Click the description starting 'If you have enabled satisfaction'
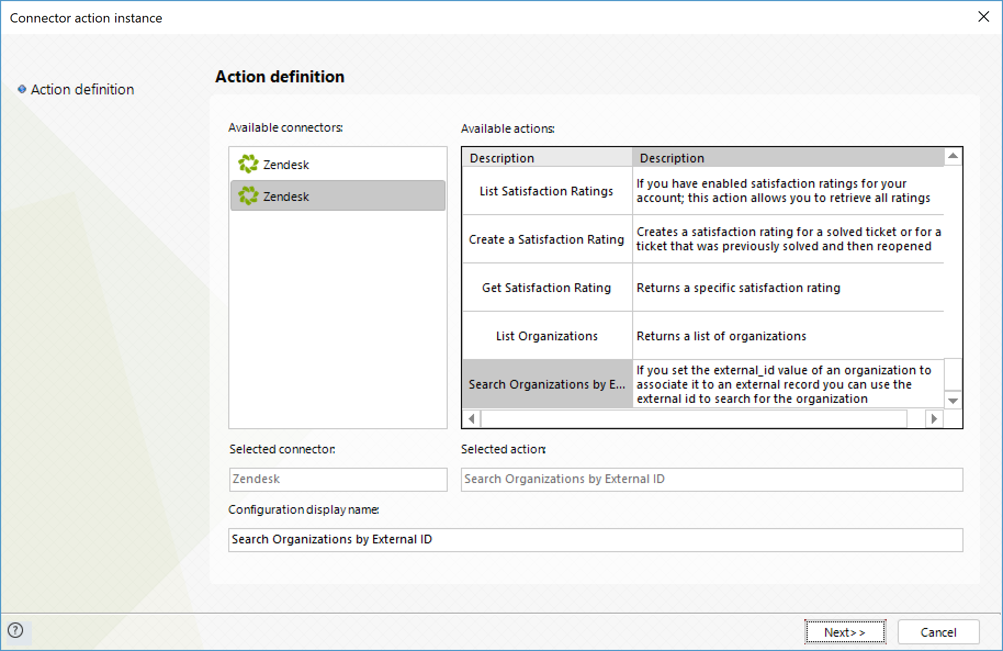This screenshot has width=1003, height=651. point(788,191)
